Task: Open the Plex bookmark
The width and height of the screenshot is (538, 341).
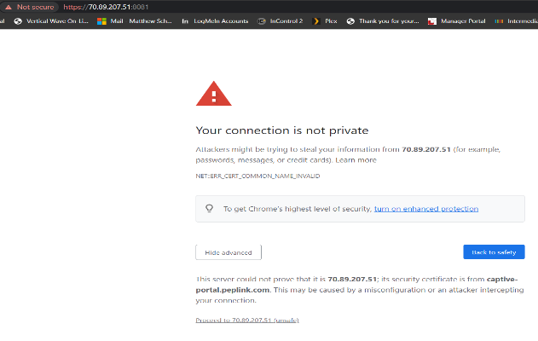Action: [325, 21]
